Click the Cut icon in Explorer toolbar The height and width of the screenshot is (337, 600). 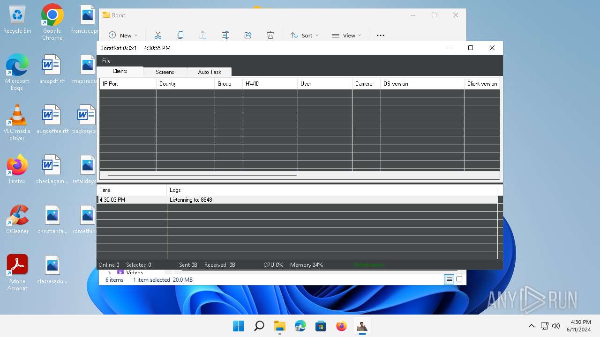coord(158,35)
